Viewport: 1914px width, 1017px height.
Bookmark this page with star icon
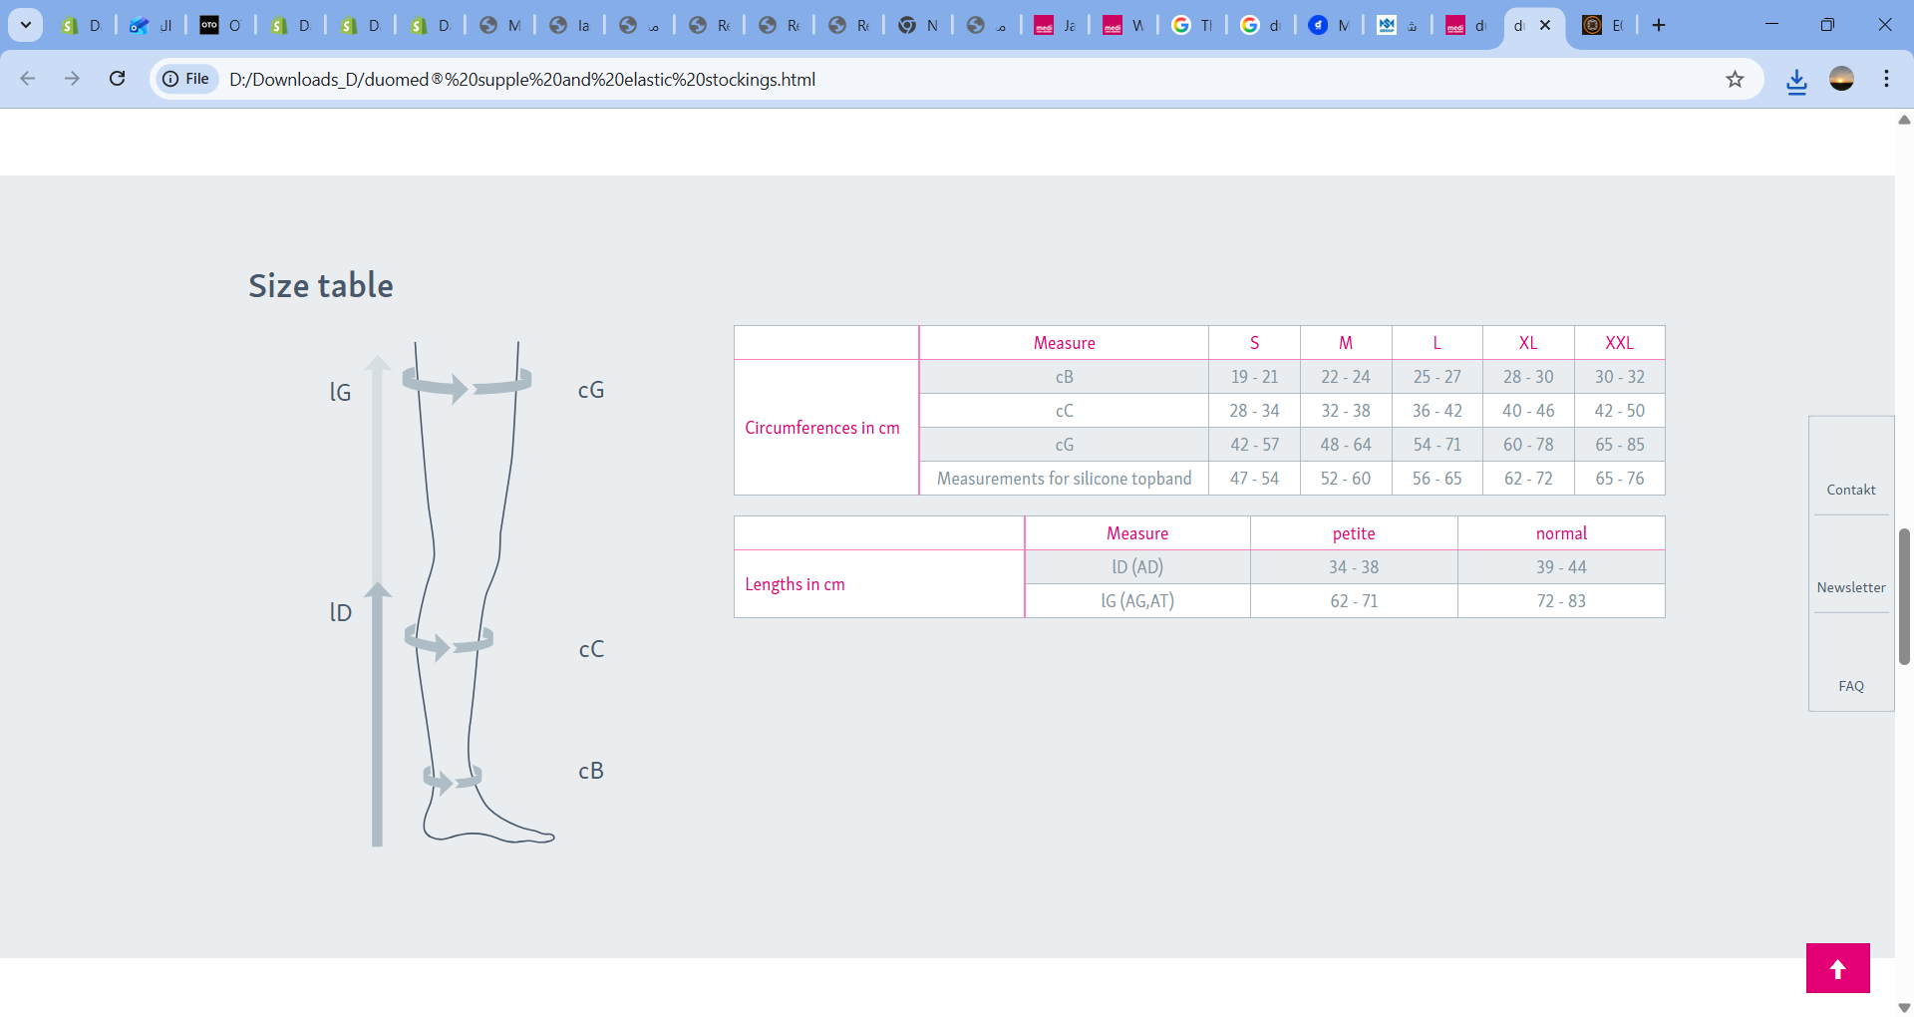(x=1735, y=79)
